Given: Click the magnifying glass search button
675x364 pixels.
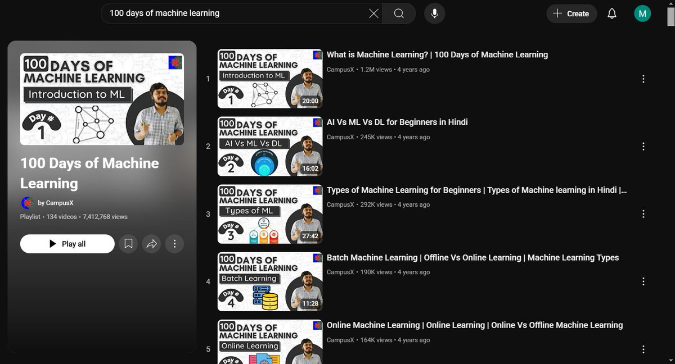Looking at the screenshot, I should click(x=399, y=13).
